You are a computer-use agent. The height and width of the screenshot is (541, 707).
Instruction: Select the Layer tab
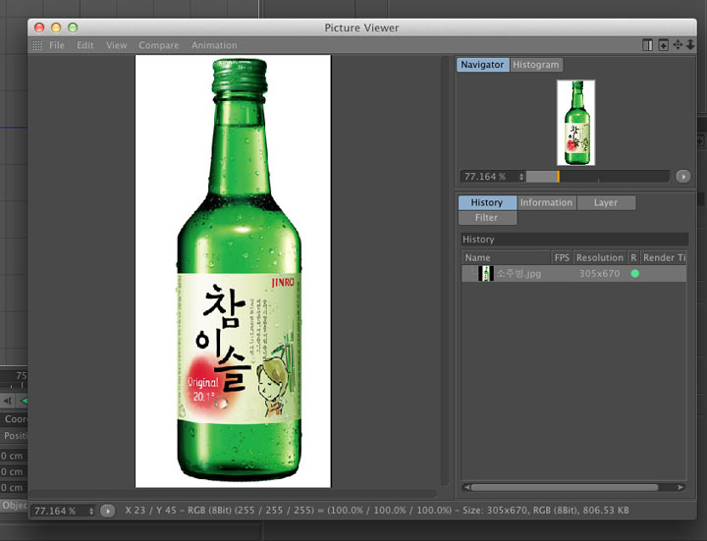tap(605, 202)
